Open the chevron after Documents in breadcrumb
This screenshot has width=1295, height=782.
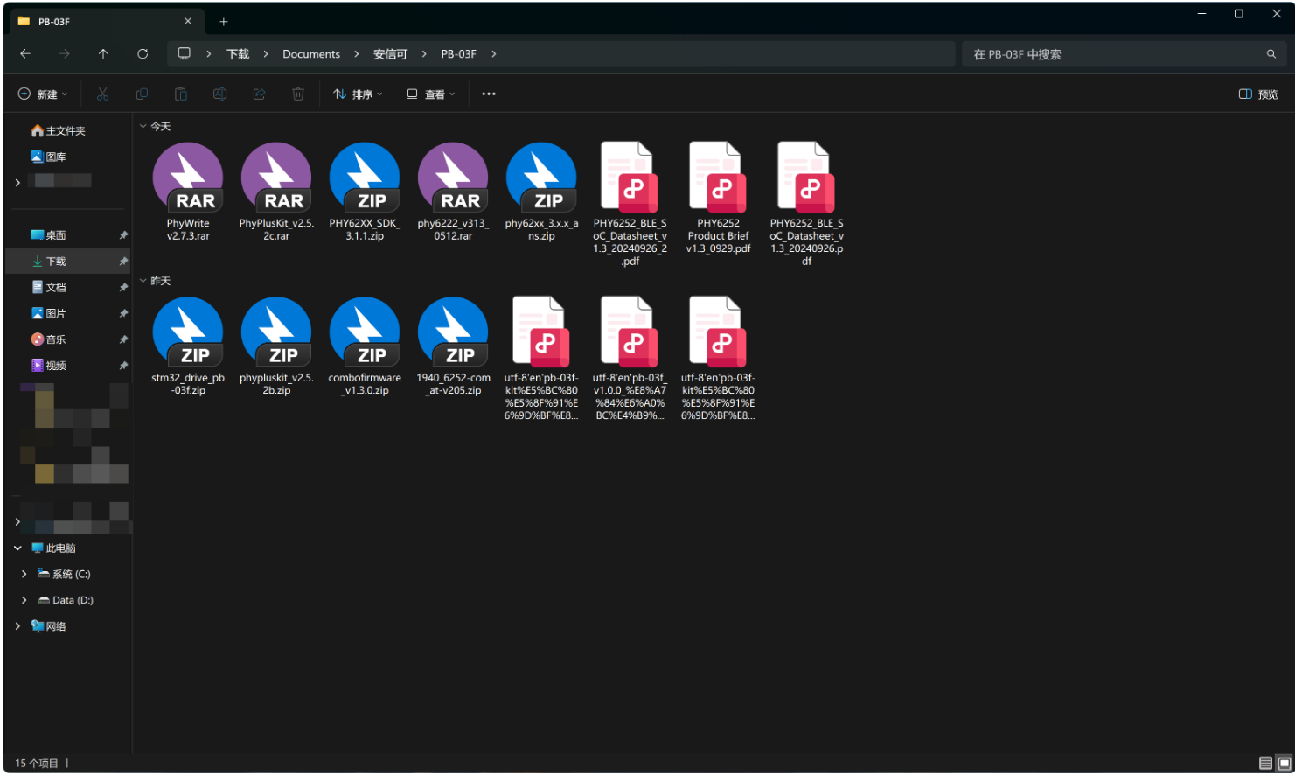pyautogui.click(x=357, y=54)
